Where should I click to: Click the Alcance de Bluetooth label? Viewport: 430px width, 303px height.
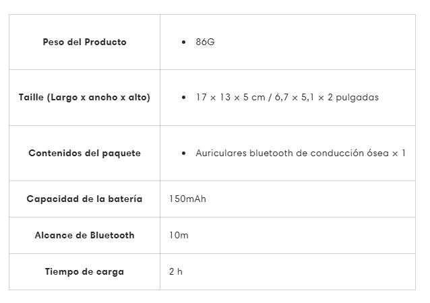84,236
